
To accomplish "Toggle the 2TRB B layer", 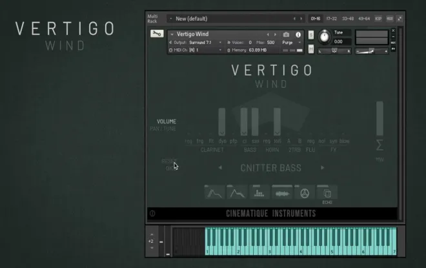I will [x=300, y=141].
